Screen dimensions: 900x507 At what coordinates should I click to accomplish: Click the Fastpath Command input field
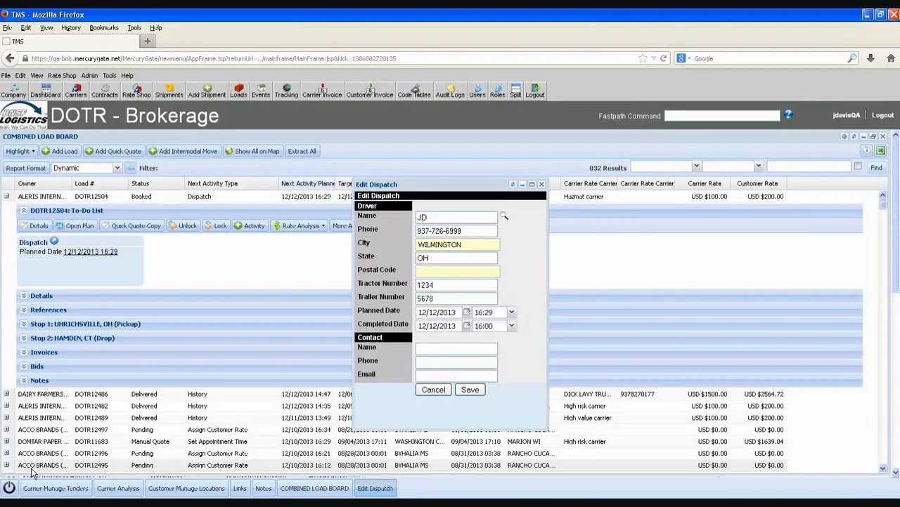coord(722,115)
